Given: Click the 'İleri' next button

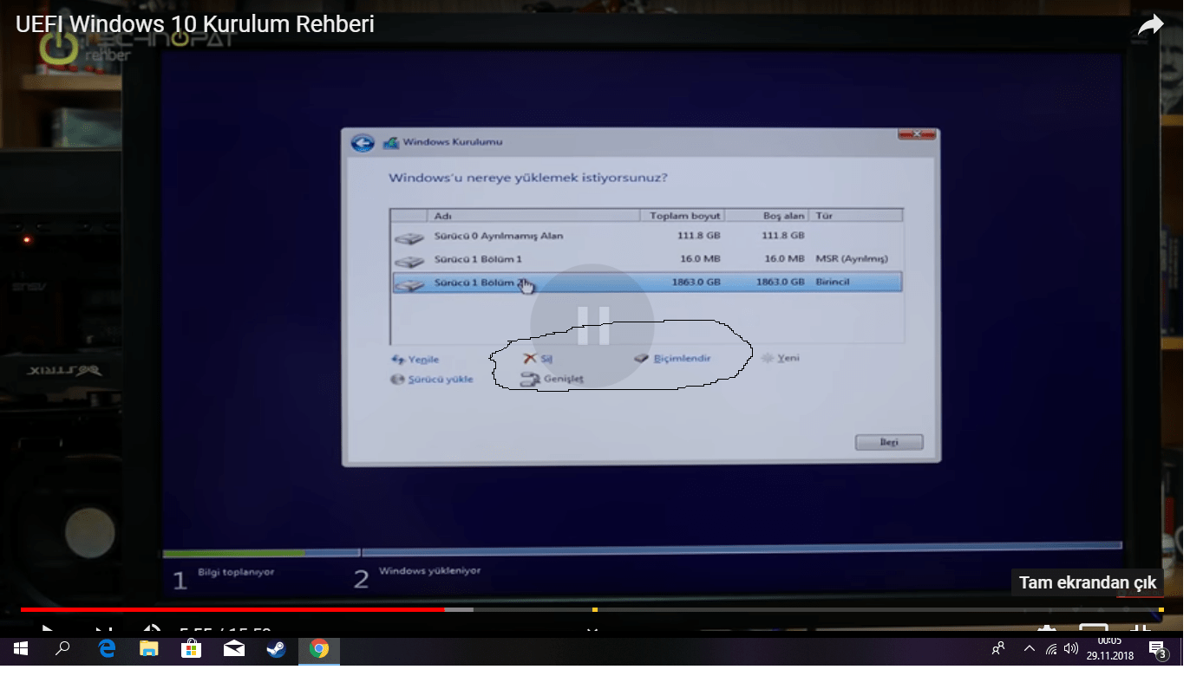Looking at the screenshot, I should [889, 442].
